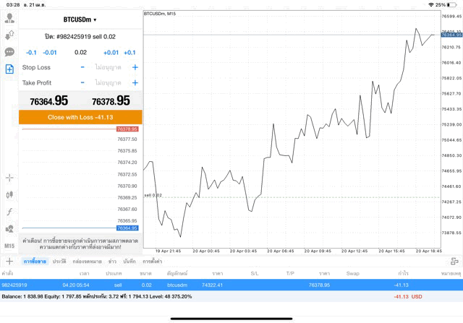The width and height of the screenshot is (463, 323).
Task: Click the Stop Loss value input field
Action: tap(109, 67)
